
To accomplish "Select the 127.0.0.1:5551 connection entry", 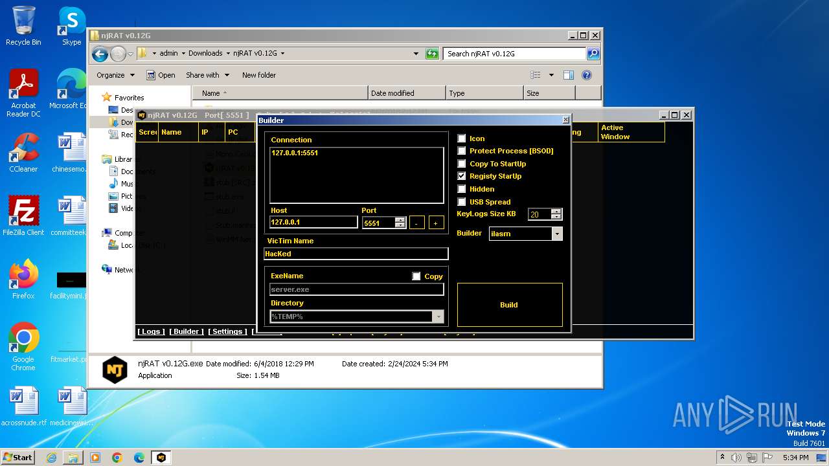I will click(x=295, y=153).
